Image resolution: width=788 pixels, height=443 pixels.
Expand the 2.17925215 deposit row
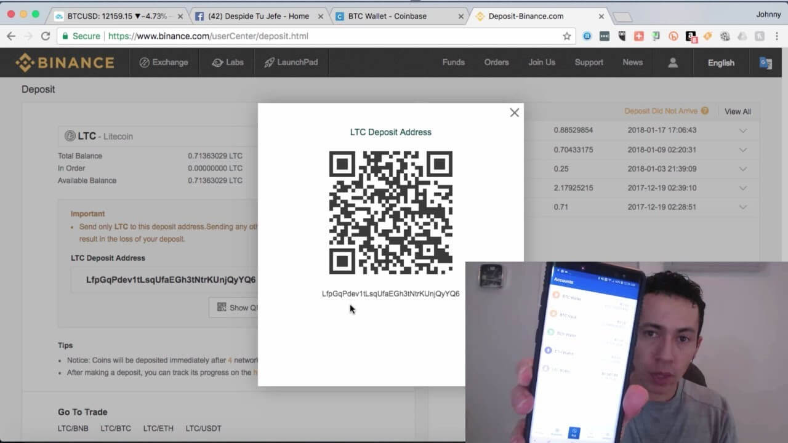[x=743, y=188]
